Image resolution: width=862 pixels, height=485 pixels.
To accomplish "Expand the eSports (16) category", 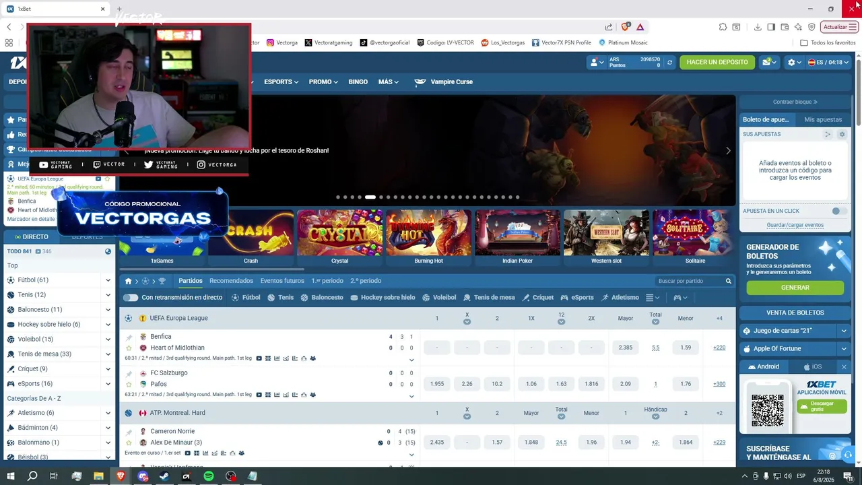I will (x=108, y=384).
